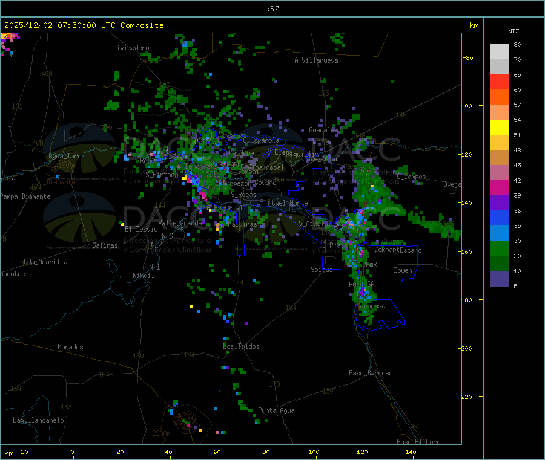
Task: Click the pink 42–45 dBZ legend swatch
Action: pyautogui.click(x=499, y=173)
